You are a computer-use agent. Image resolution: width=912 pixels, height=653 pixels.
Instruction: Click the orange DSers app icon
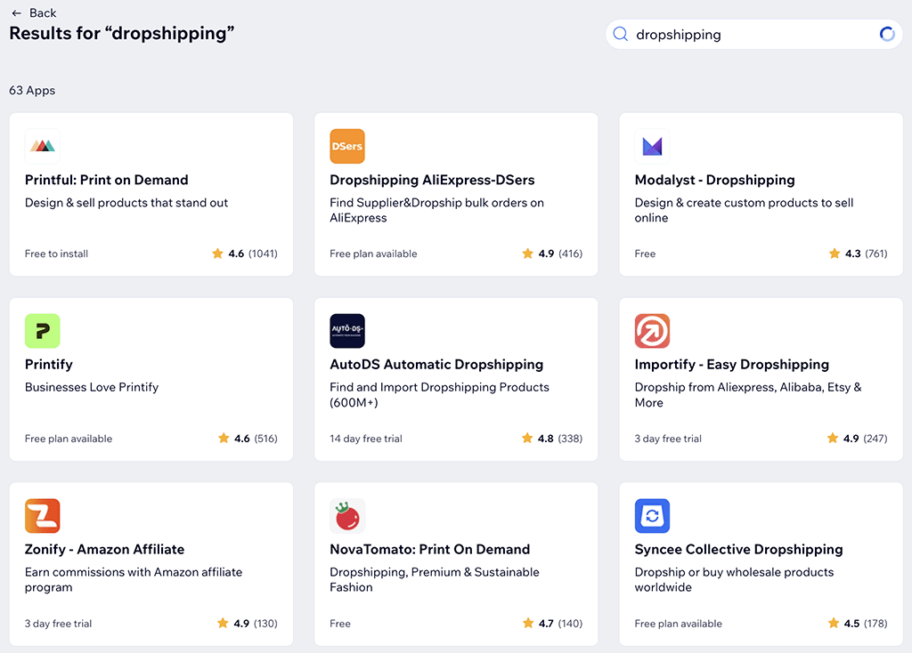(347, 147)
